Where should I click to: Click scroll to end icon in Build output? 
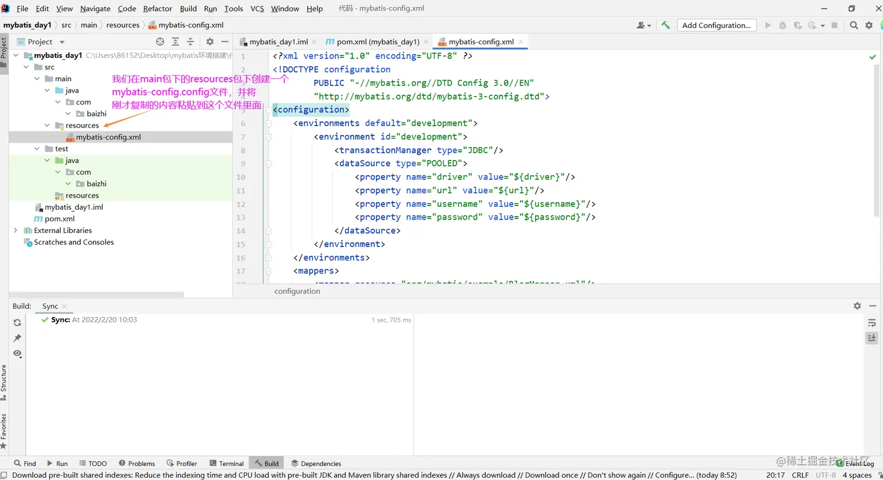[872, 338]
